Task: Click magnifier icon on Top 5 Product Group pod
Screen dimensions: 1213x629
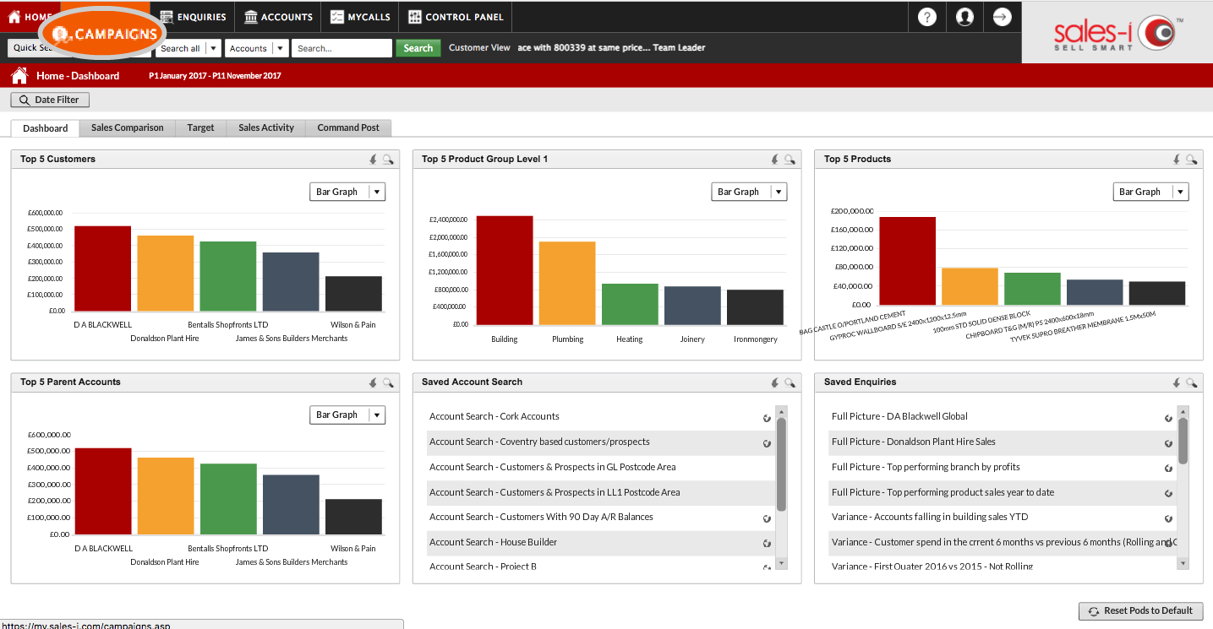Action: click(x=790, y=159)
